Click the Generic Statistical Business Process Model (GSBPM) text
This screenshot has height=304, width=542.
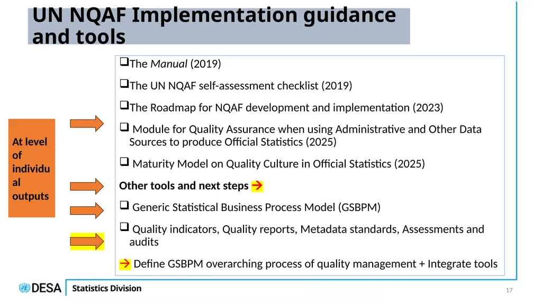pos(257,207)
